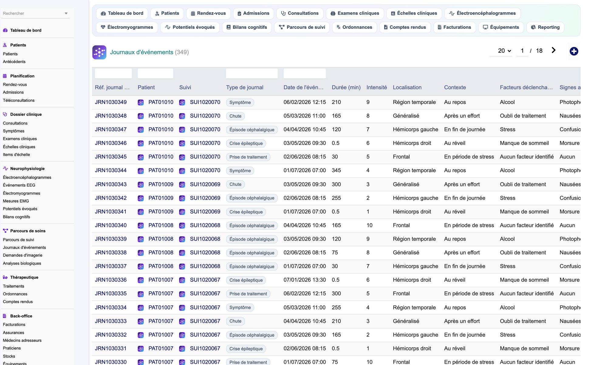Click the patient icon in row JRN1030339
The height and width of the screenshot is (365, 591).
click(x=141, y=239)
